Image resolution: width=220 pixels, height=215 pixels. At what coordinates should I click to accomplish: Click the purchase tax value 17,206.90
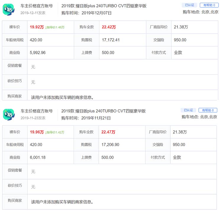click(x=110, y=145)
